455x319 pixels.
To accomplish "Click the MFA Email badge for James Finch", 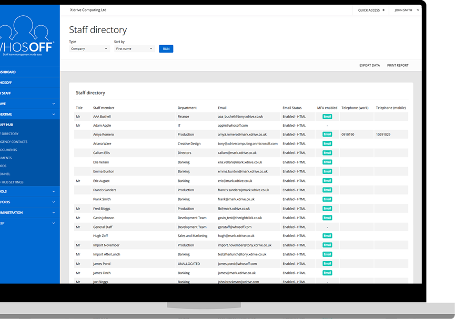I will click(x=327, y=273).
